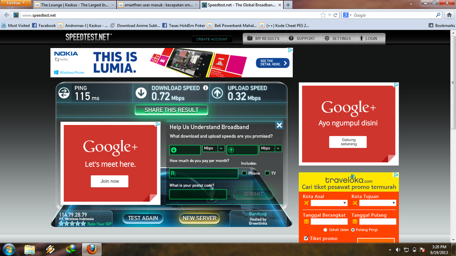Rate your ISP with the stars
The width and height of the screenshot is (456, 256).
(x=72, y=224)
